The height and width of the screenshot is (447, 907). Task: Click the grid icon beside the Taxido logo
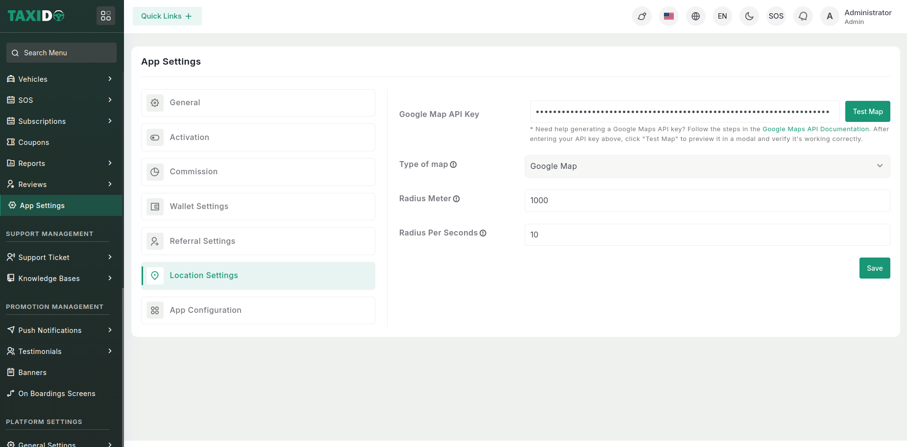tap(106, 16)
